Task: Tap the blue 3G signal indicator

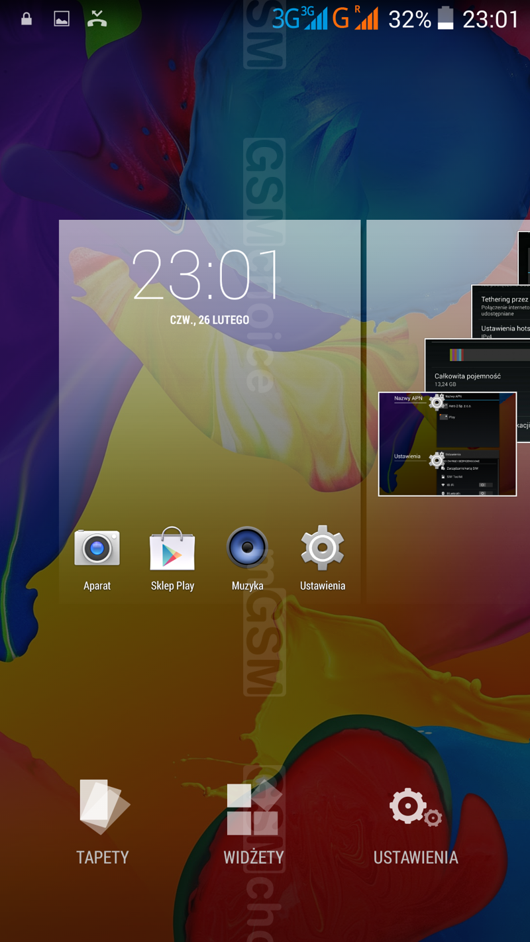Action: (x=299, y=19)
